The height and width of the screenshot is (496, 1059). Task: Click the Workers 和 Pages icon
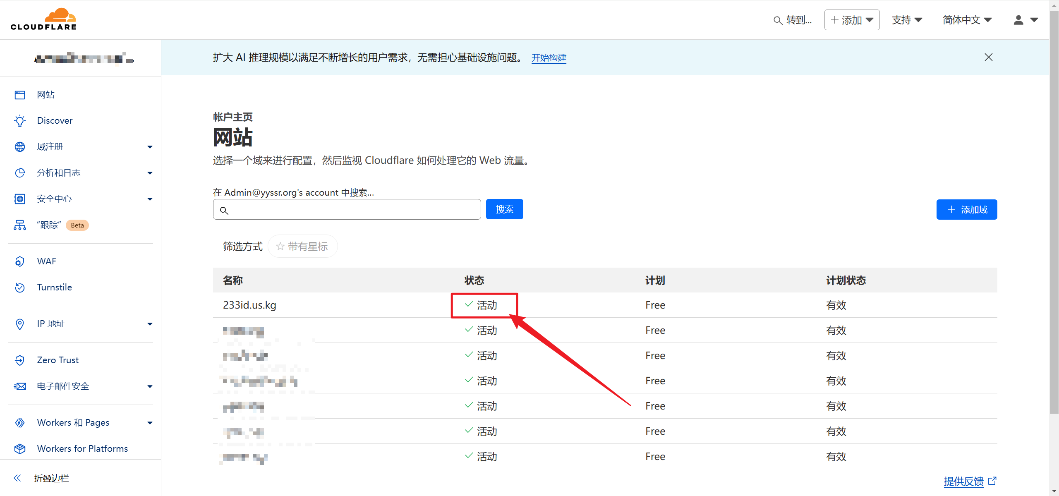click(x=20, y=423)
